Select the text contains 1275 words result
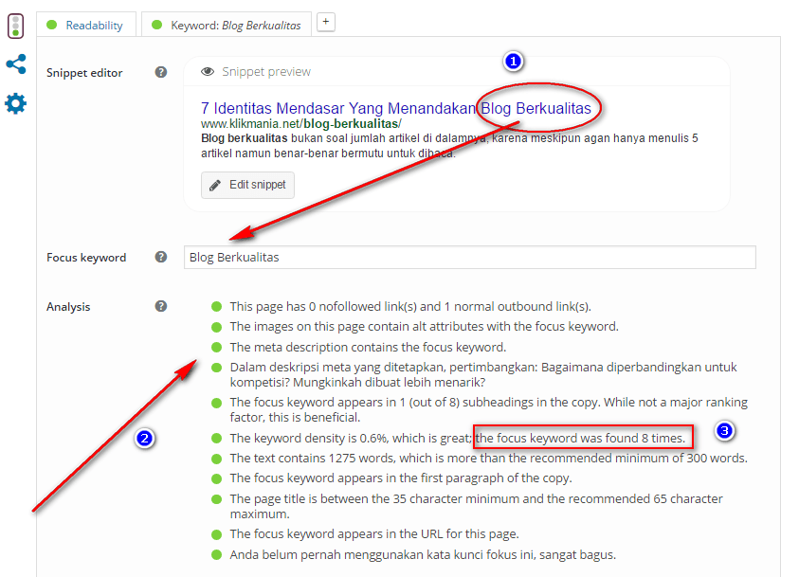 [488, 458]
